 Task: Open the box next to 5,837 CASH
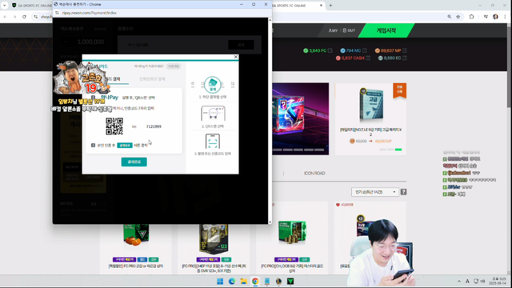point(368,58)
